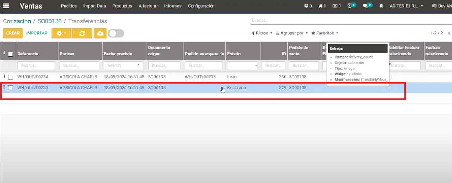
Task: Click the money bill counter icon
Action: 337,6
